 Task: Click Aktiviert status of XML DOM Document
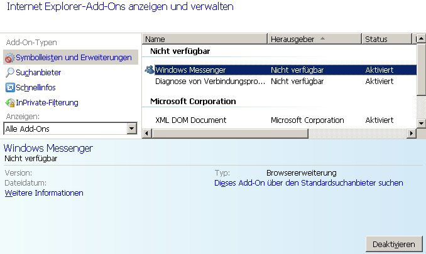point(380,120)
